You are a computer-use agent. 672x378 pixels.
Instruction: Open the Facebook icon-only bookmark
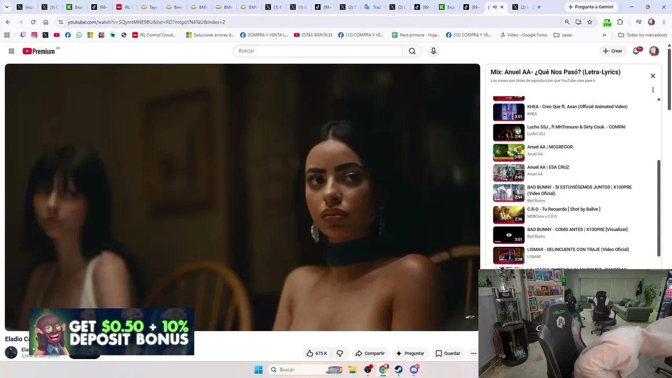(x=68, y=35)
